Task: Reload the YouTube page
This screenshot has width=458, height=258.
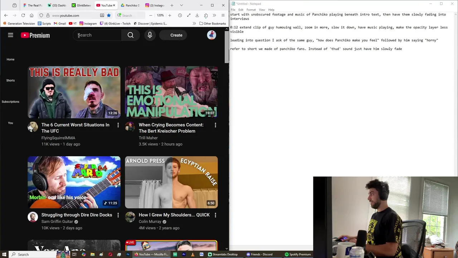Action: click(x=23, y=15)
